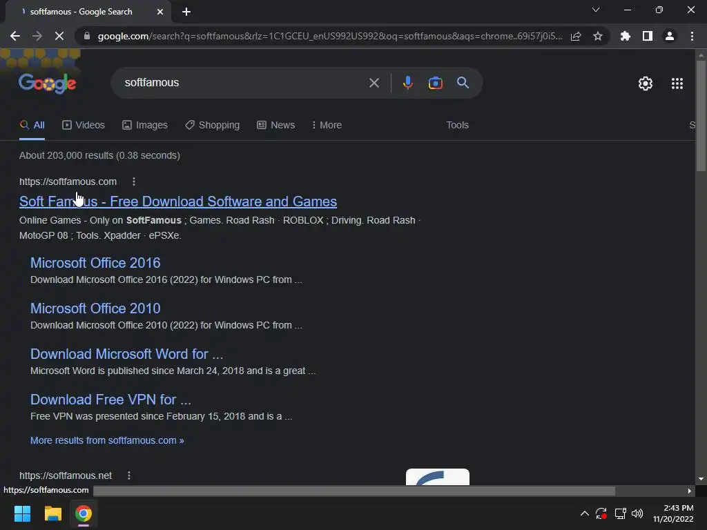Viewport: 707px width, 530px height.
Task: Open search Tools options
Action: 457,126
